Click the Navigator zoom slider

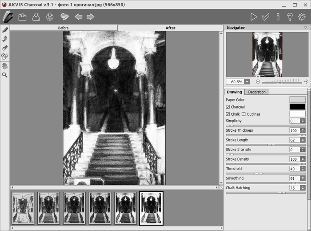click(282, 83)
